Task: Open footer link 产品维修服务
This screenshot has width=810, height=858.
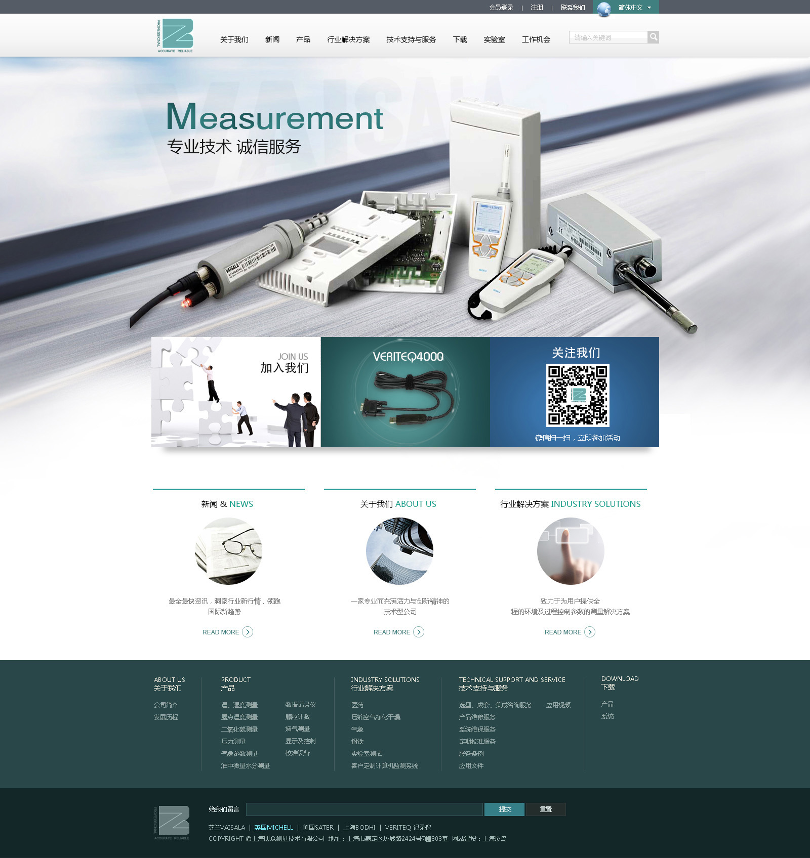Action: coord(477,717)
